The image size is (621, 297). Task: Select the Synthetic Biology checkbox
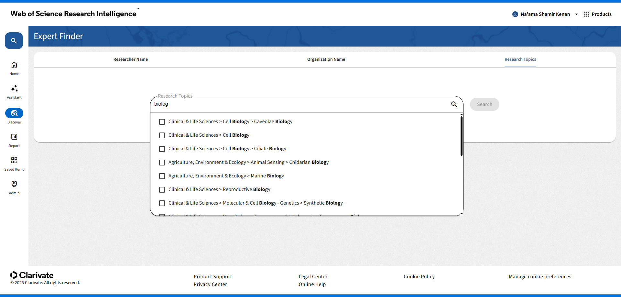click(162, 203)
